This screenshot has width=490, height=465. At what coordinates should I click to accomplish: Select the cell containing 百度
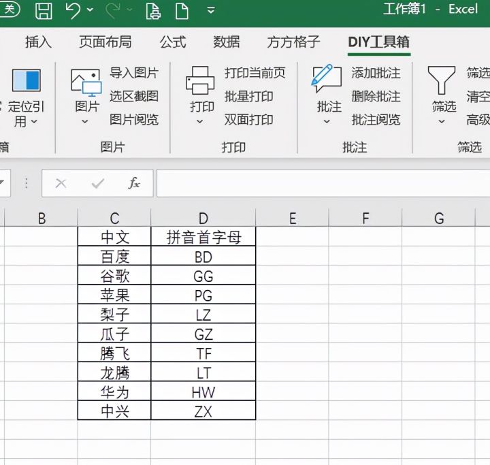[114, 256]
